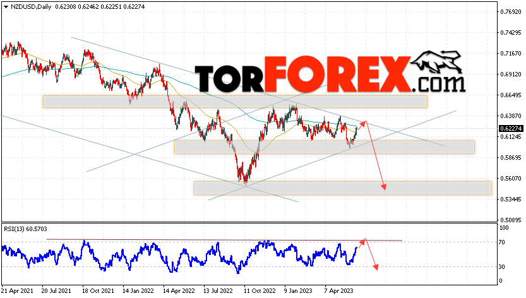Click price level 0.63870 on axis

(x=511, y=116)
